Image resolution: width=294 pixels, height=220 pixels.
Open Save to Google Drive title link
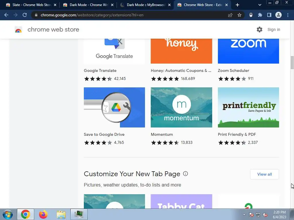point(104,134)
